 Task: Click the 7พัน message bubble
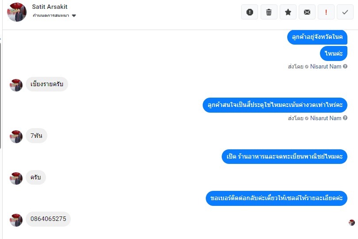pyautogui.click(x=36, y=136)
